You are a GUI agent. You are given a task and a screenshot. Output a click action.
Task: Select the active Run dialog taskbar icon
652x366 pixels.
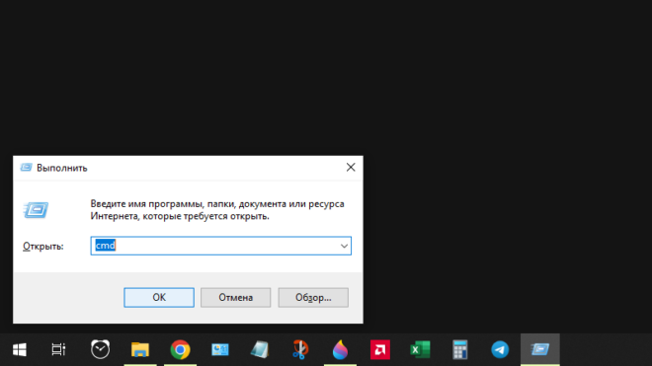pos(540,349)
